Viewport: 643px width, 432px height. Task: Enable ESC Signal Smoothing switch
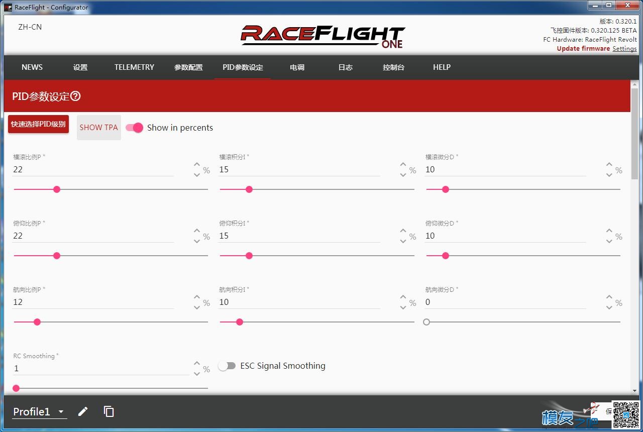coord(227,366)
